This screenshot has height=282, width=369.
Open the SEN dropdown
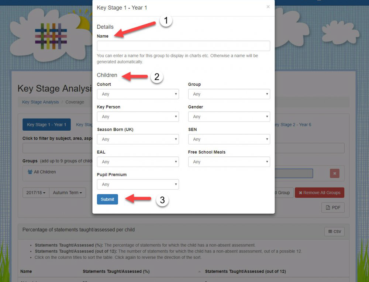(x=229, y=139)
